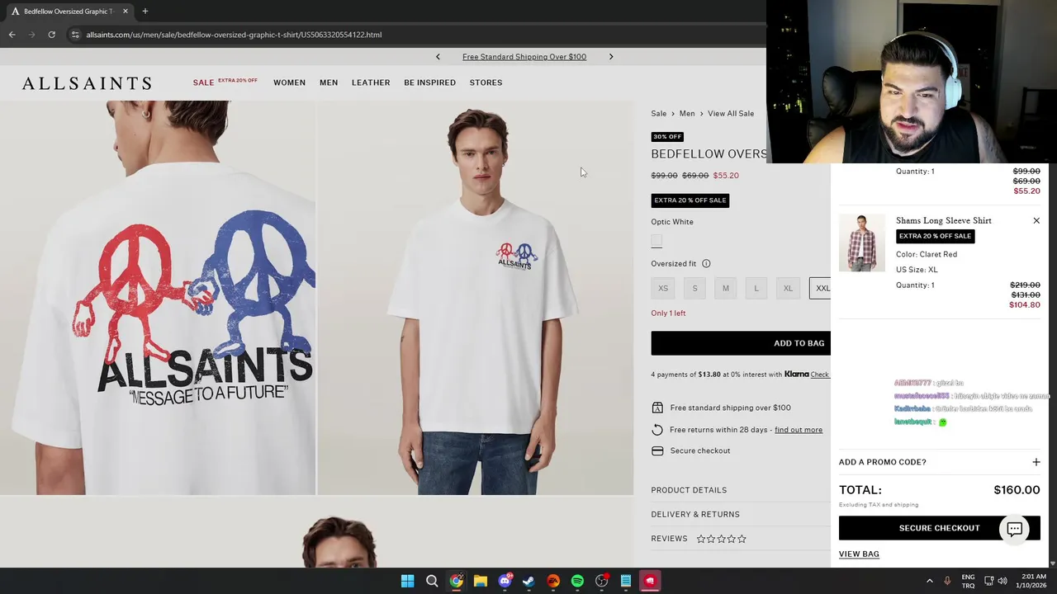The width and height of the screenshot is (1057, 594).
Task: Close the Bedfellow Oversized Graphic tab
Action: click(126, 11)
